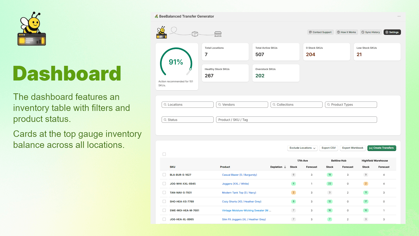Viewport: 419px width, 236px height.
Task: Click the bee logo in the app toolbar
Action: click(162, 32)
